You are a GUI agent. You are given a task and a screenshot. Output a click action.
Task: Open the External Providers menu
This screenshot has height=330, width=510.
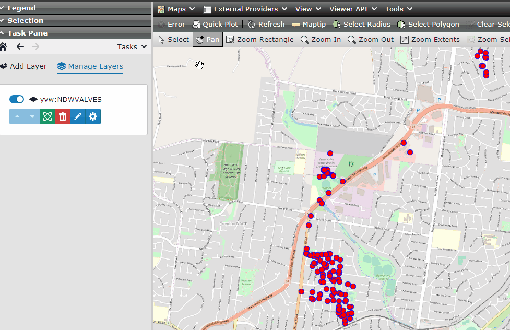point(245,9)
